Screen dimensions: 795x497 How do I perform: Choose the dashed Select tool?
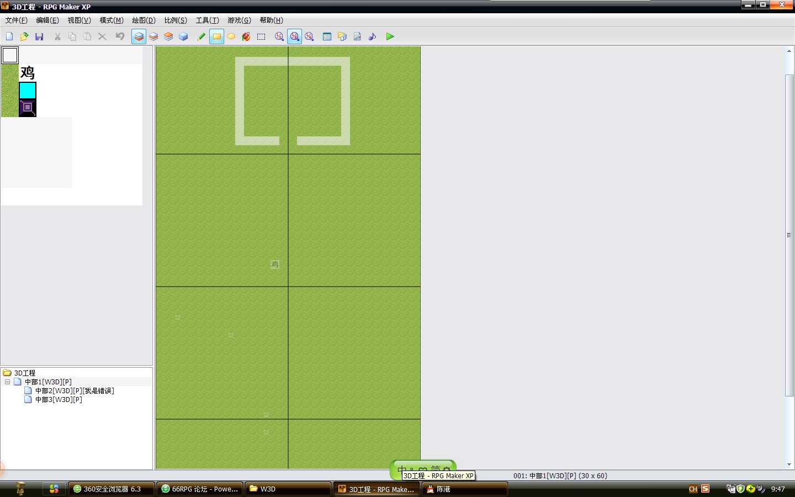coord(261,36)
